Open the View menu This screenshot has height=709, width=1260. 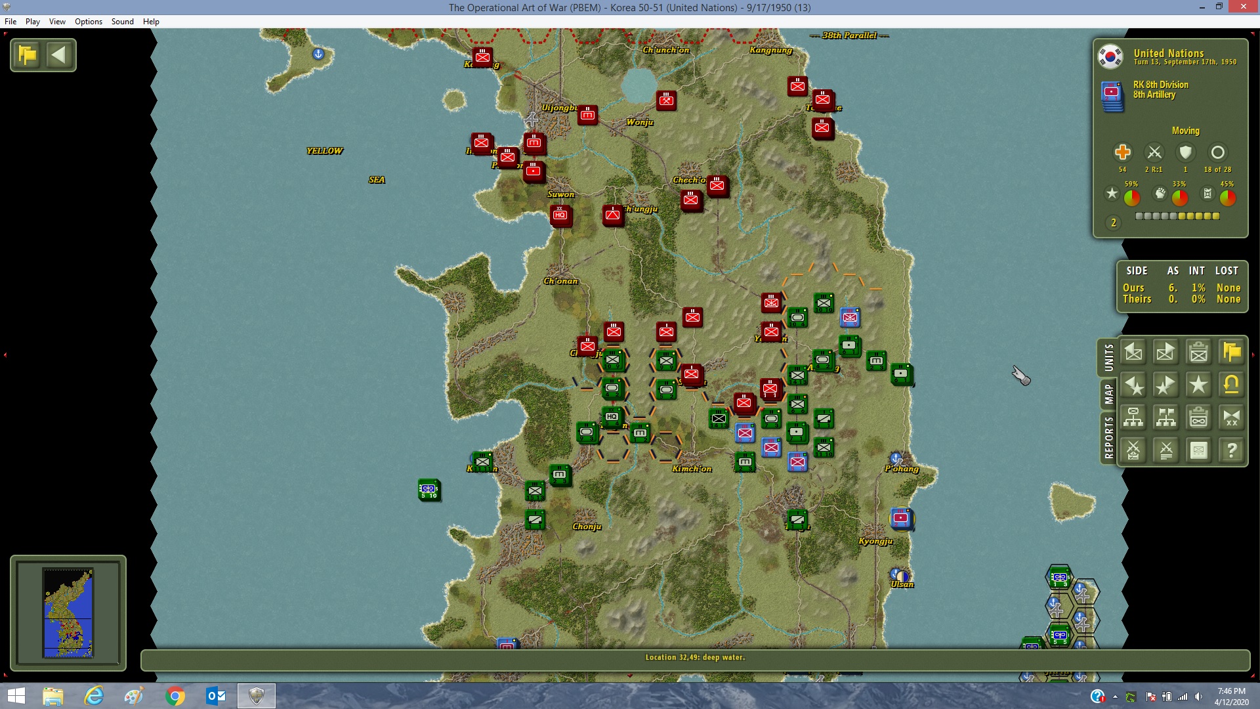(x=58, y=22)
